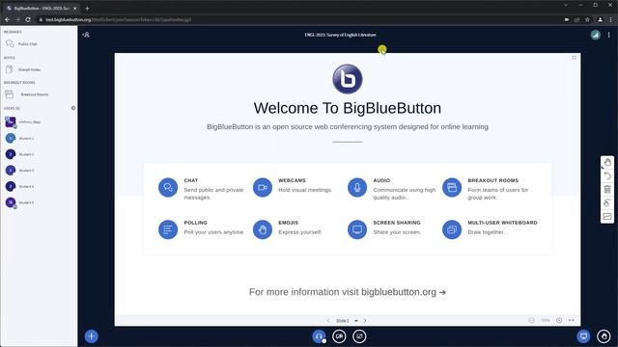This screenshot has height=347, width=618.
Task: Close the BigBlueButton browser tab
Action: click(75, 8)
